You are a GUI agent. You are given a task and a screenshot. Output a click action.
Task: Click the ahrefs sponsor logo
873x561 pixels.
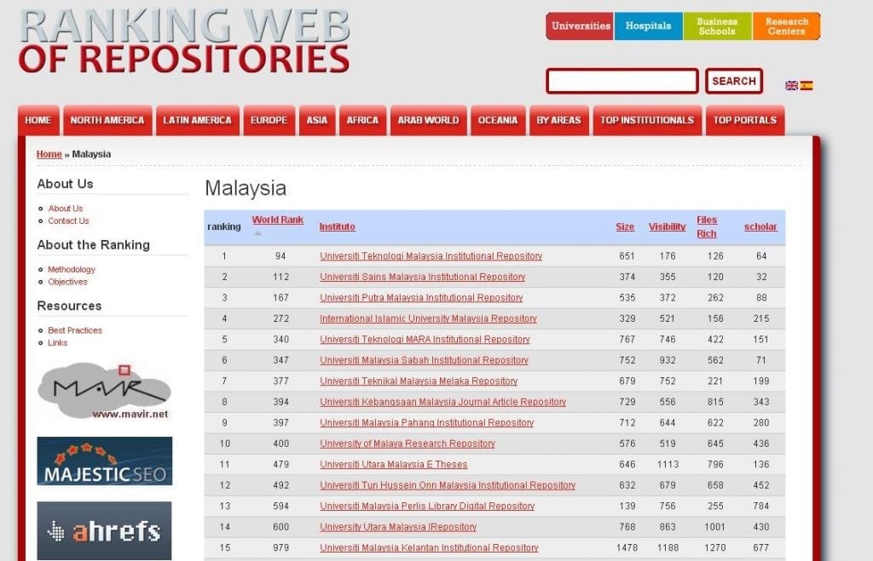point(104,530)
